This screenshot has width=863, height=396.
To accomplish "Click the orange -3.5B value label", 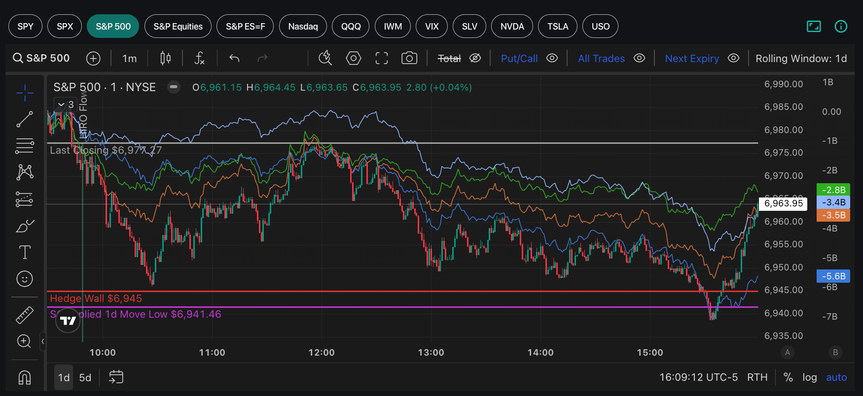I will pyautogui.click(x=833, y=215).
